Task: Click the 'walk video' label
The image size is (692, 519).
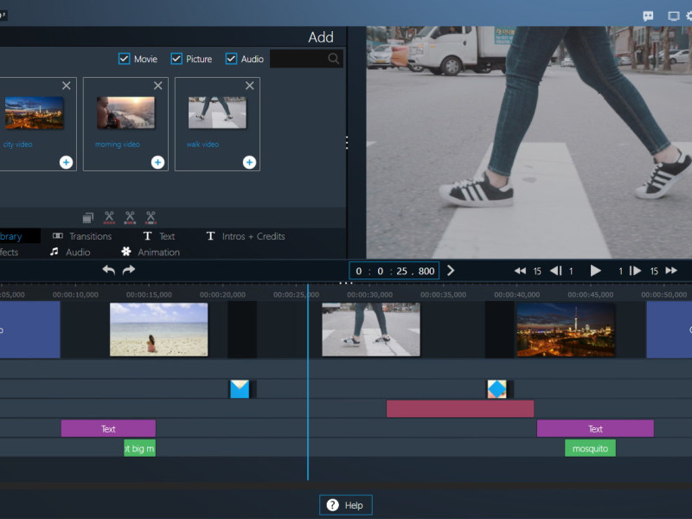Action: point(202,144)
